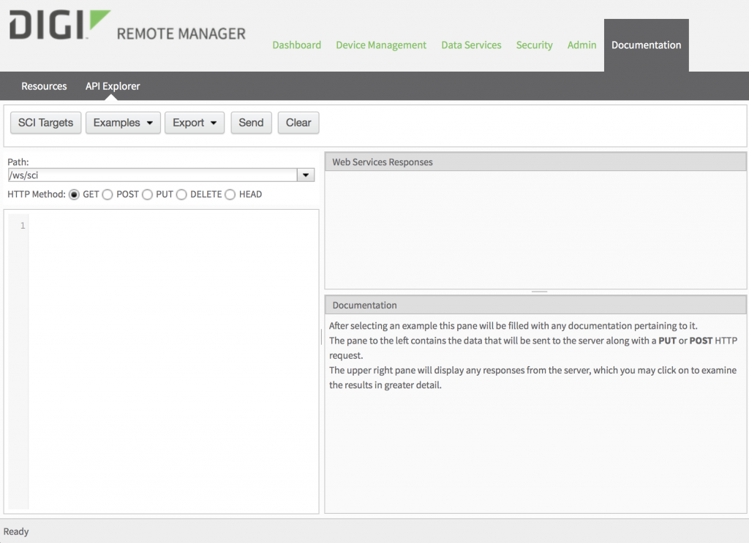Select the API Explorer submenu item
Image resolution: width=749 pixels, height=543 pixels.
pos(113,86)
